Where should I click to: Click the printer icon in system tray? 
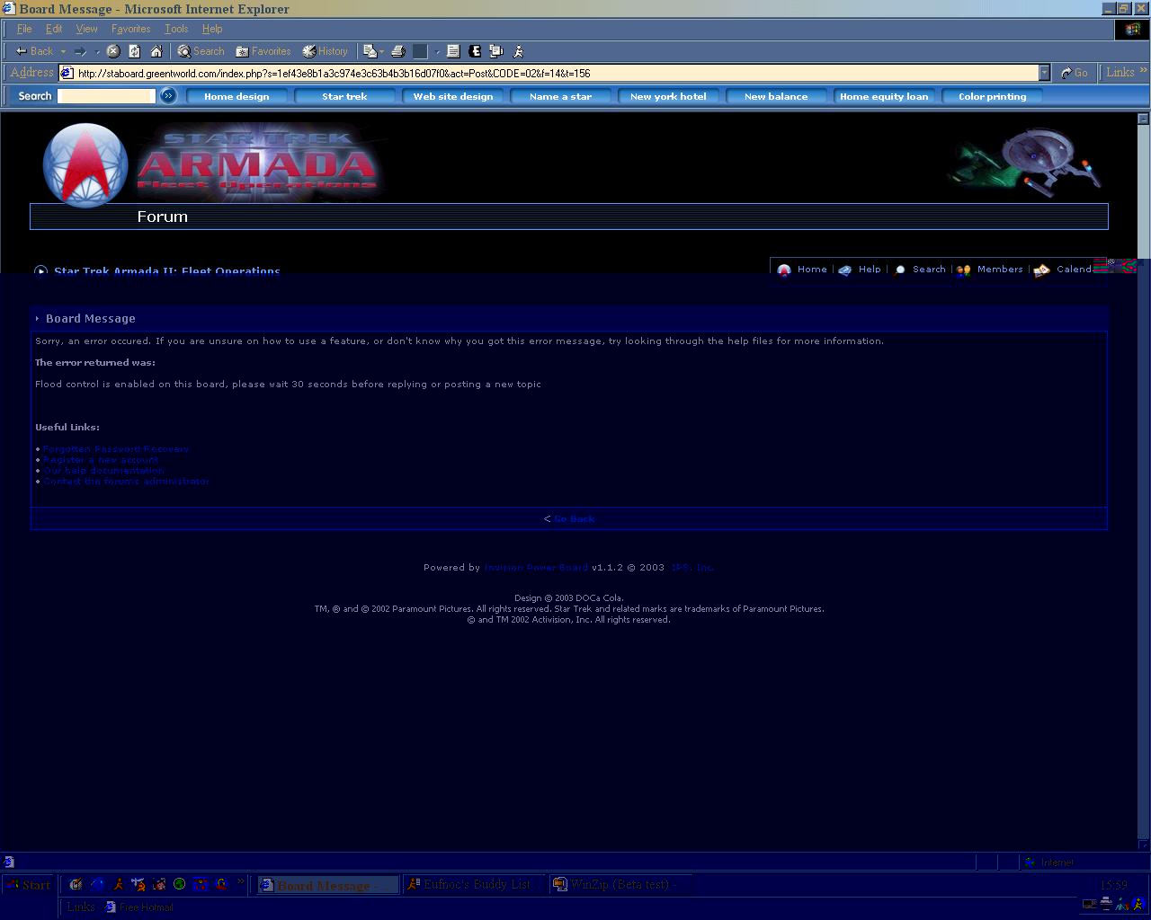pyautogui.click(x=1106, y=904)
